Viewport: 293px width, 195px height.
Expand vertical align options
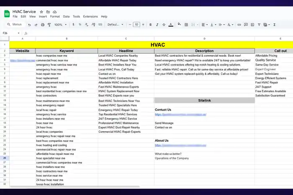[x=216, y=25]
